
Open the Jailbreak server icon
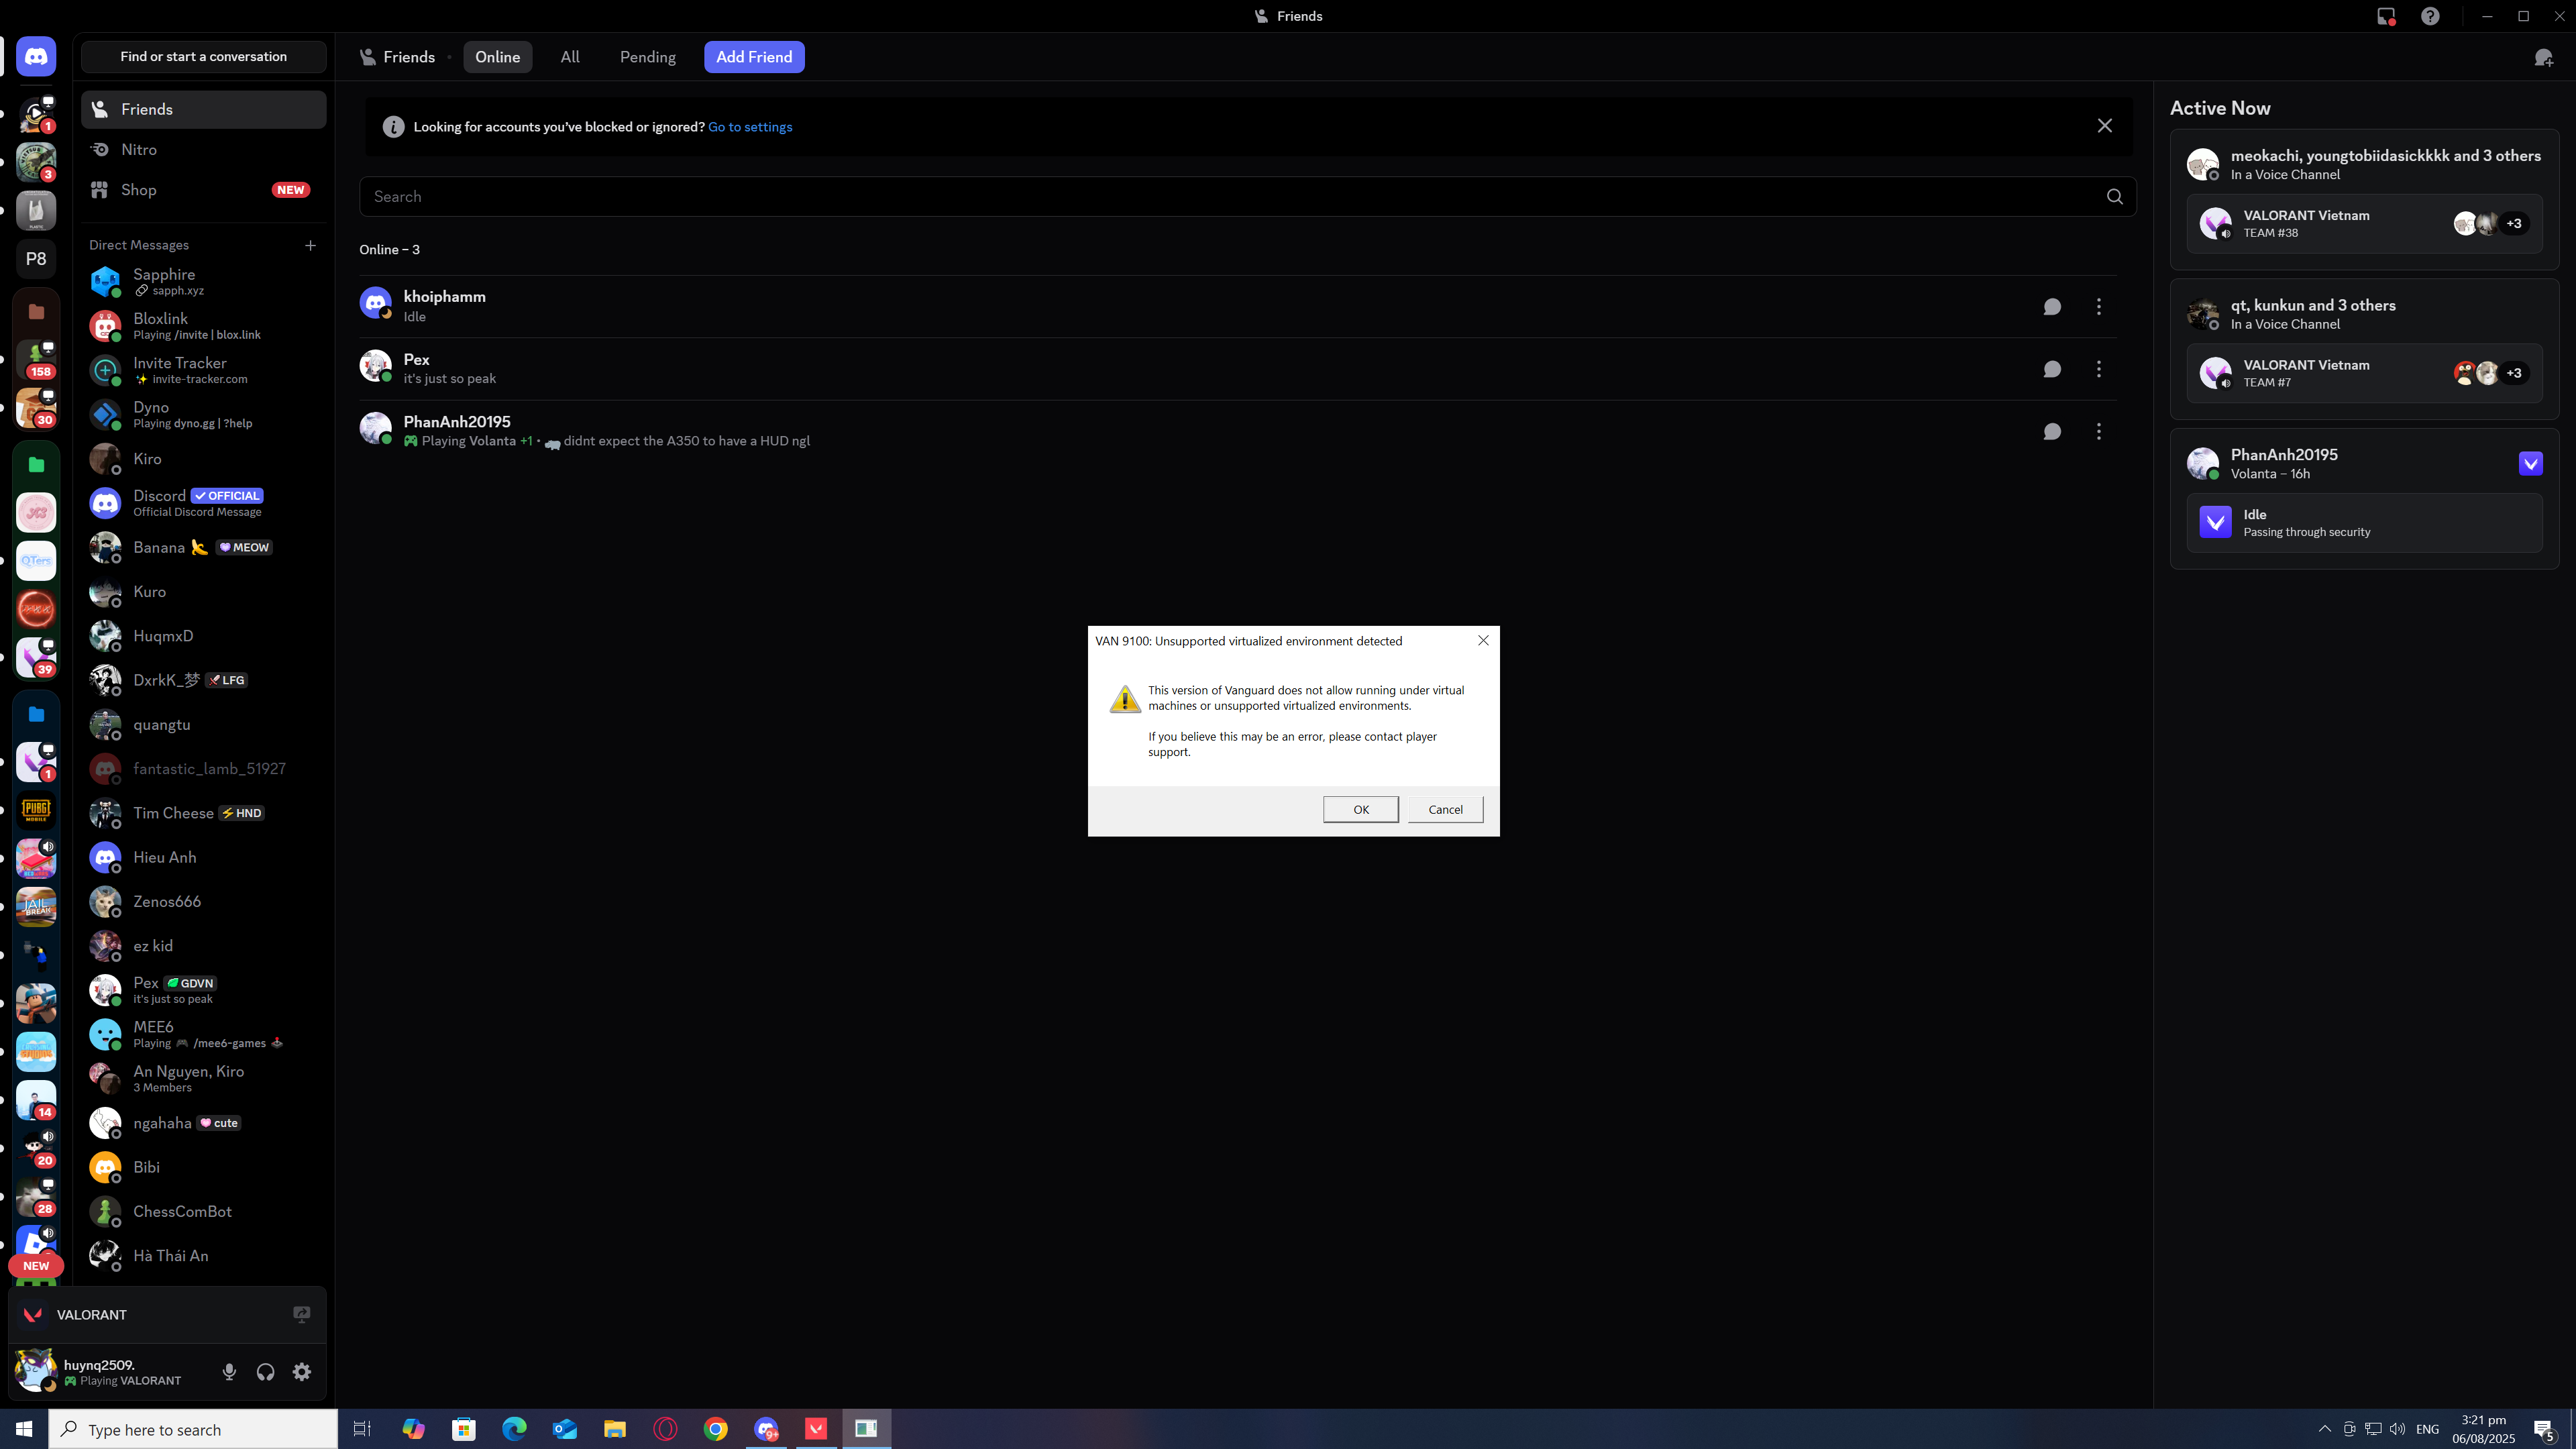(x=36, y=907)
